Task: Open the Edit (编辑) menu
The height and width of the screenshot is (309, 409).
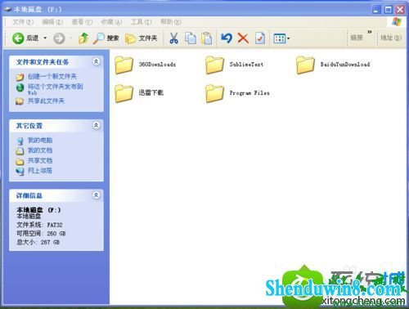Action: tap(52, 22)
